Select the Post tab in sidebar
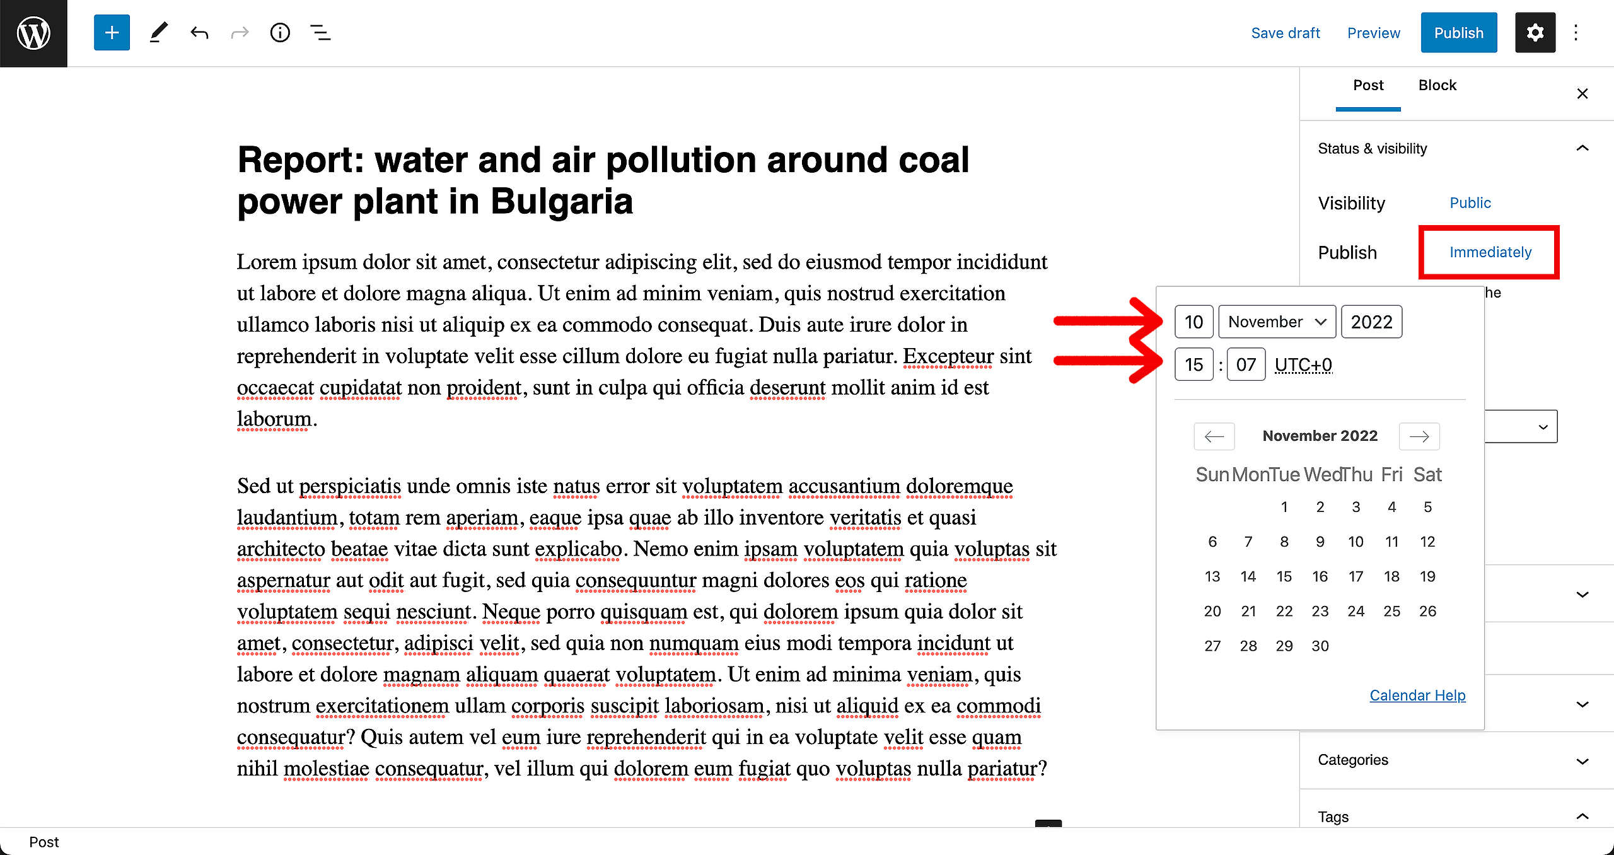The height and width of the screenshot is (855, 1614). 1368,86
